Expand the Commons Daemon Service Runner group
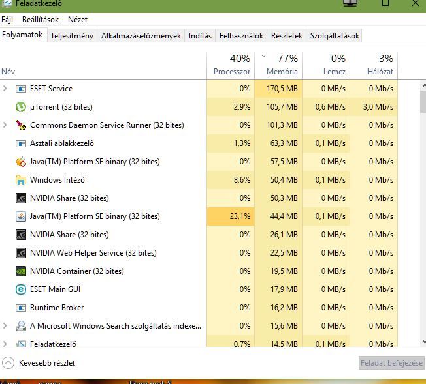Viewport: 426px width, 384px height. pyautogui.click(x=5, y=125)
